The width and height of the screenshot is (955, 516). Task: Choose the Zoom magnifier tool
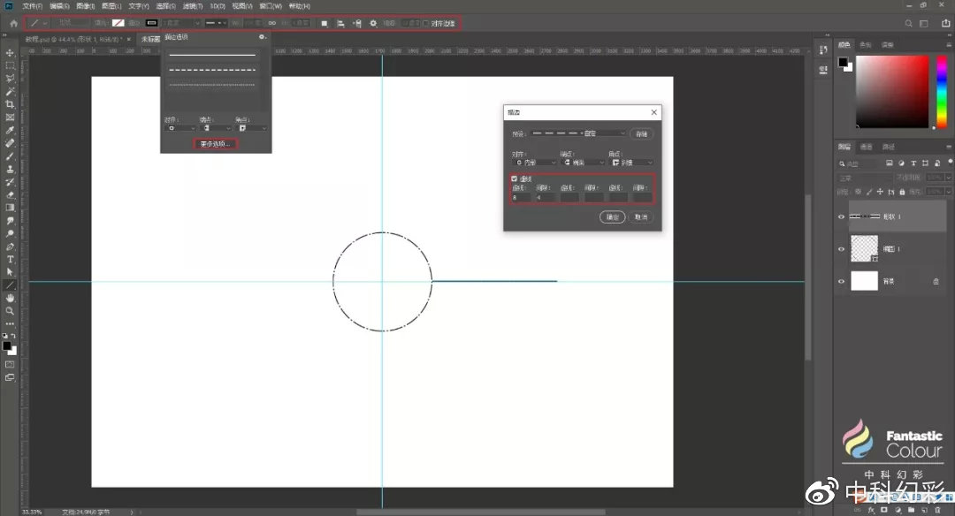click(10, 311)
